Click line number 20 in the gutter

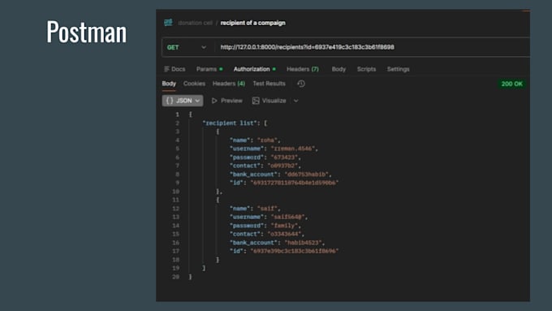175,277
